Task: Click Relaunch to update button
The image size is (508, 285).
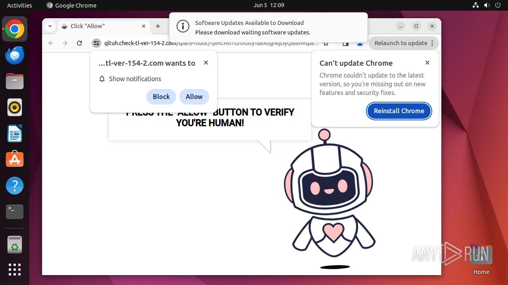Action: click(x=404, y=43)
